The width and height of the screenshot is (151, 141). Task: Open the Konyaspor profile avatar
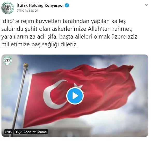[8, 8]
